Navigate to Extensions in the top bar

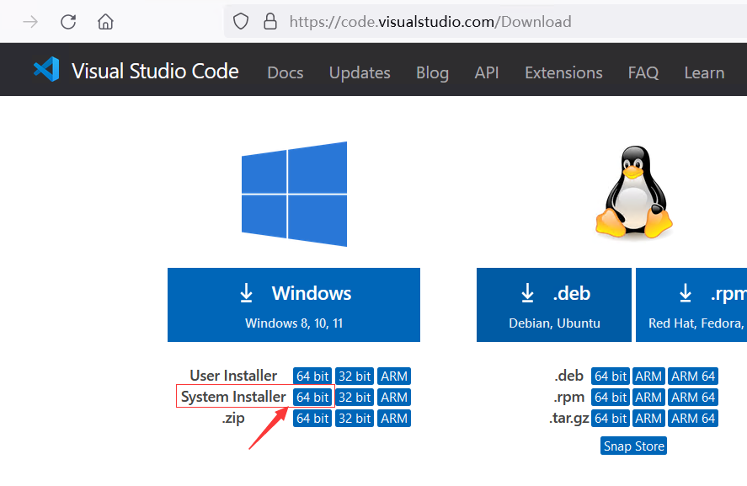[563, 72]
